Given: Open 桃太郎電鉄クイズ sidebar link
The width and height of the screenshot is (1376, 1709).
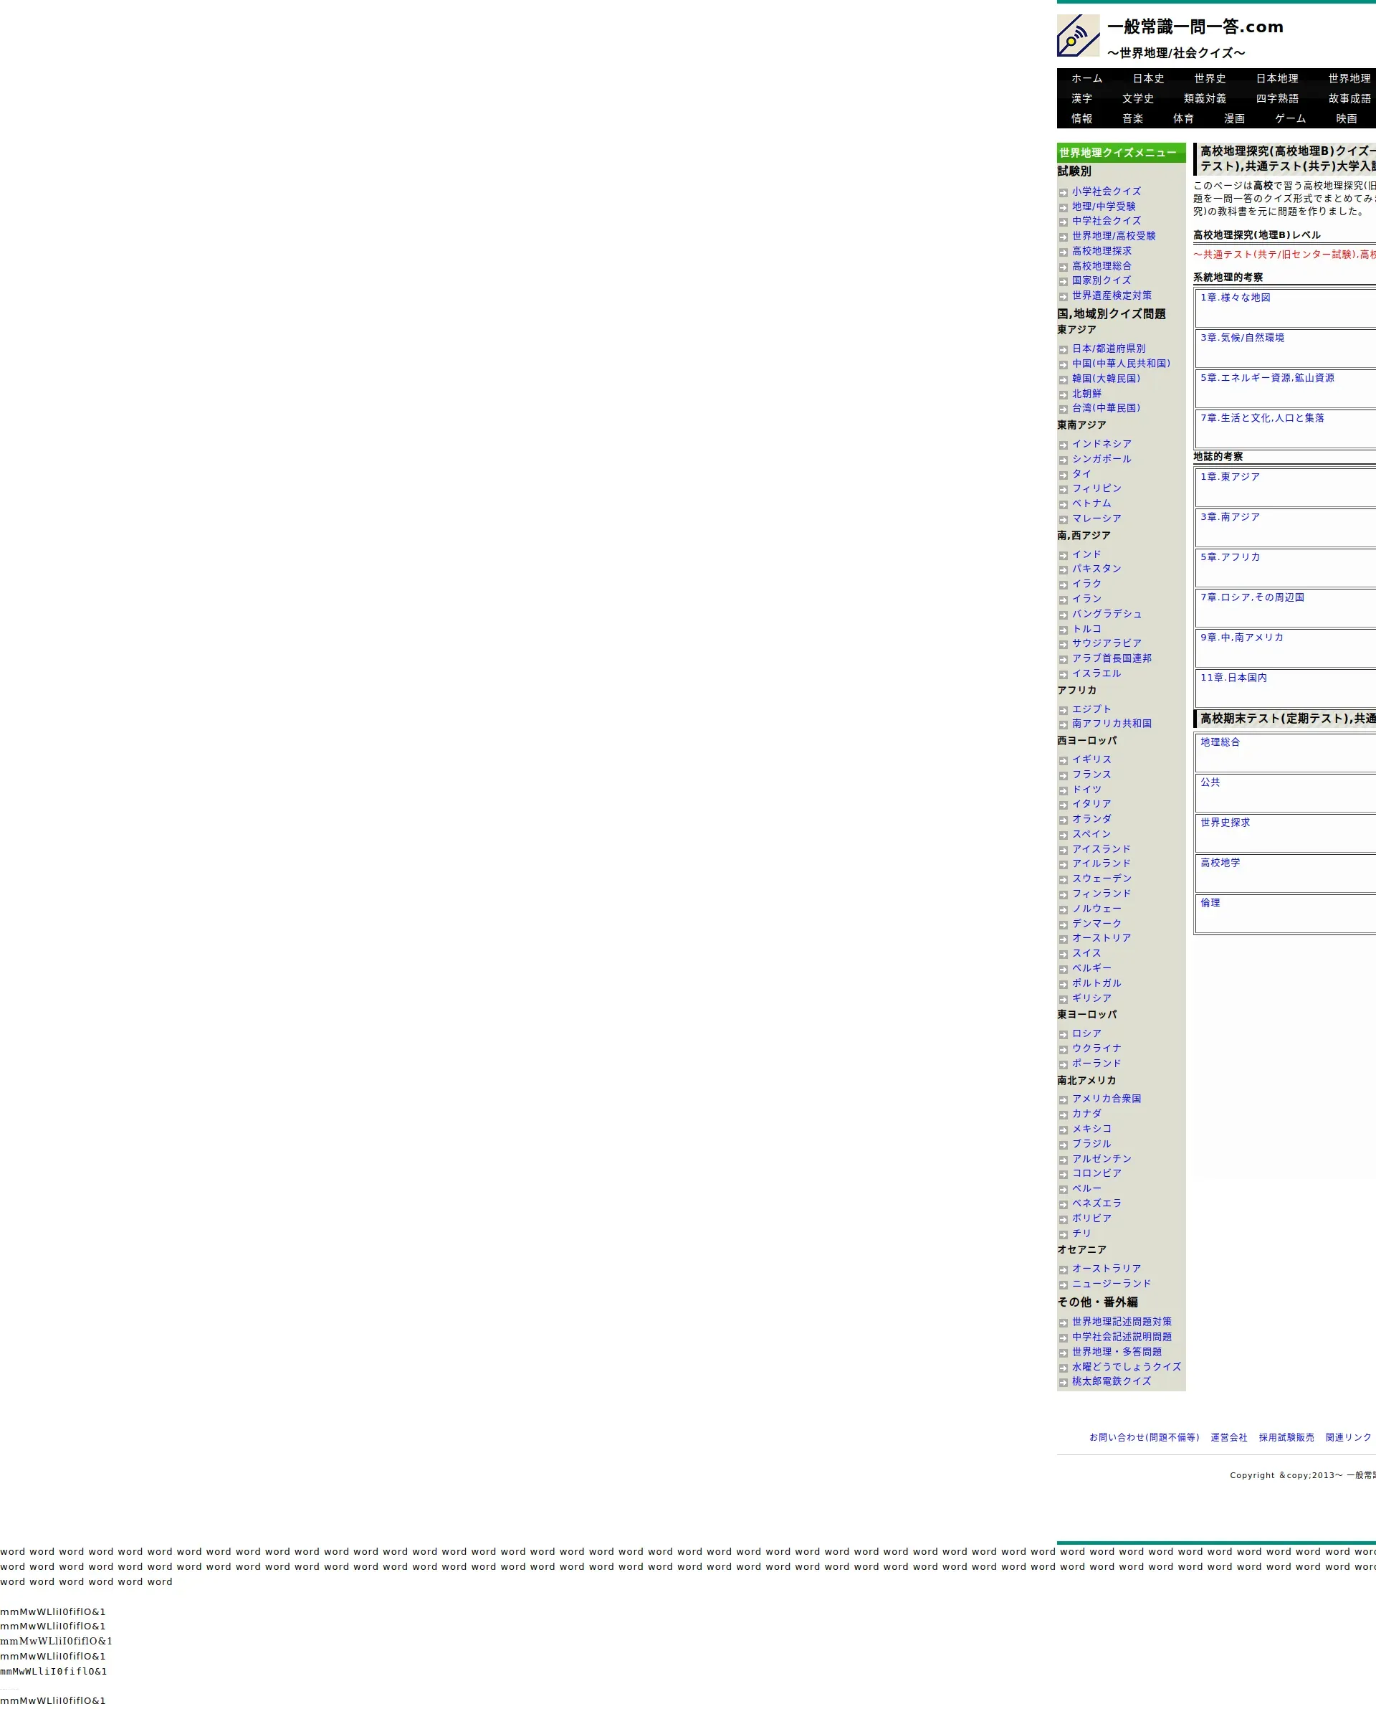Looking at the screenshot, I should click(1112, 1381).
